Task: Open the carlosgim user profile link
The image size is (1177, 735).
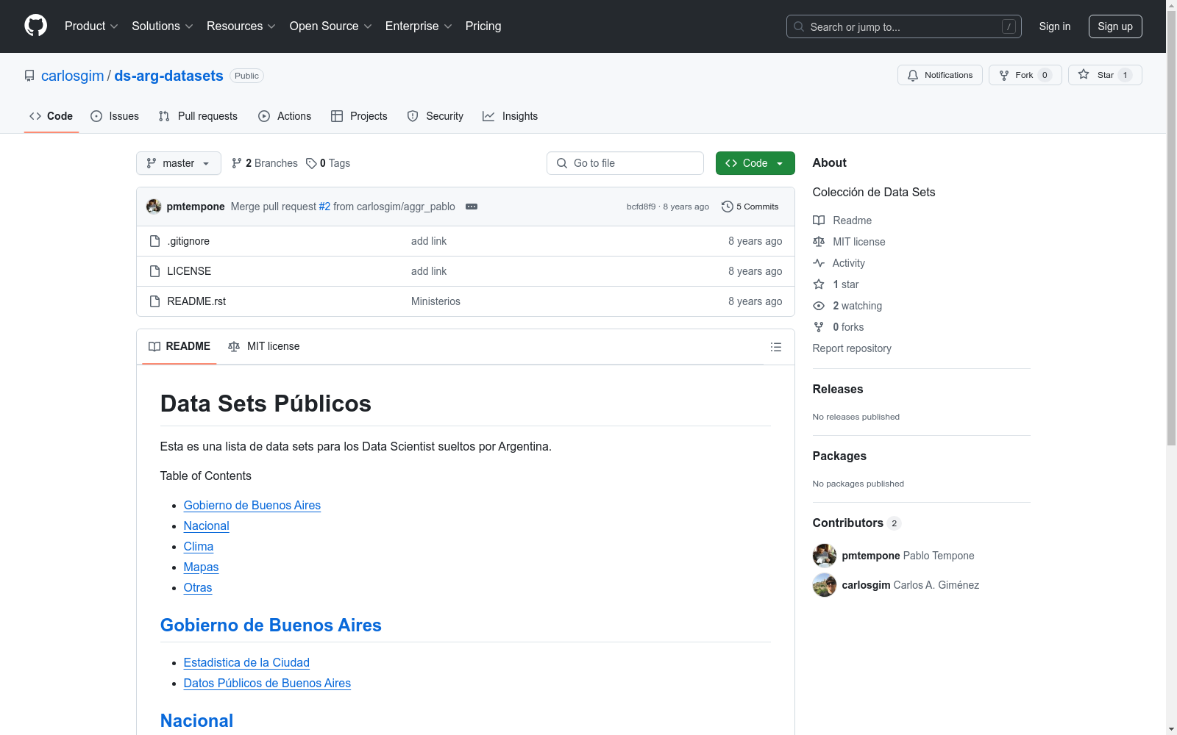Action: pos(73,76)
